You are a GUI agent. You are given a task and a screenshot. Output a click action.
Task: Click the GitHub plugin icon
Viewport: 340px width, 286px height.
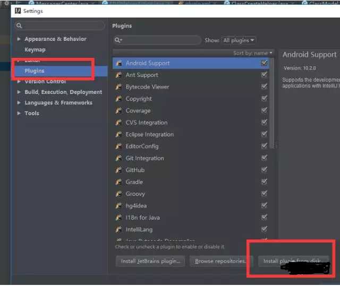click(x=119, y=170)
